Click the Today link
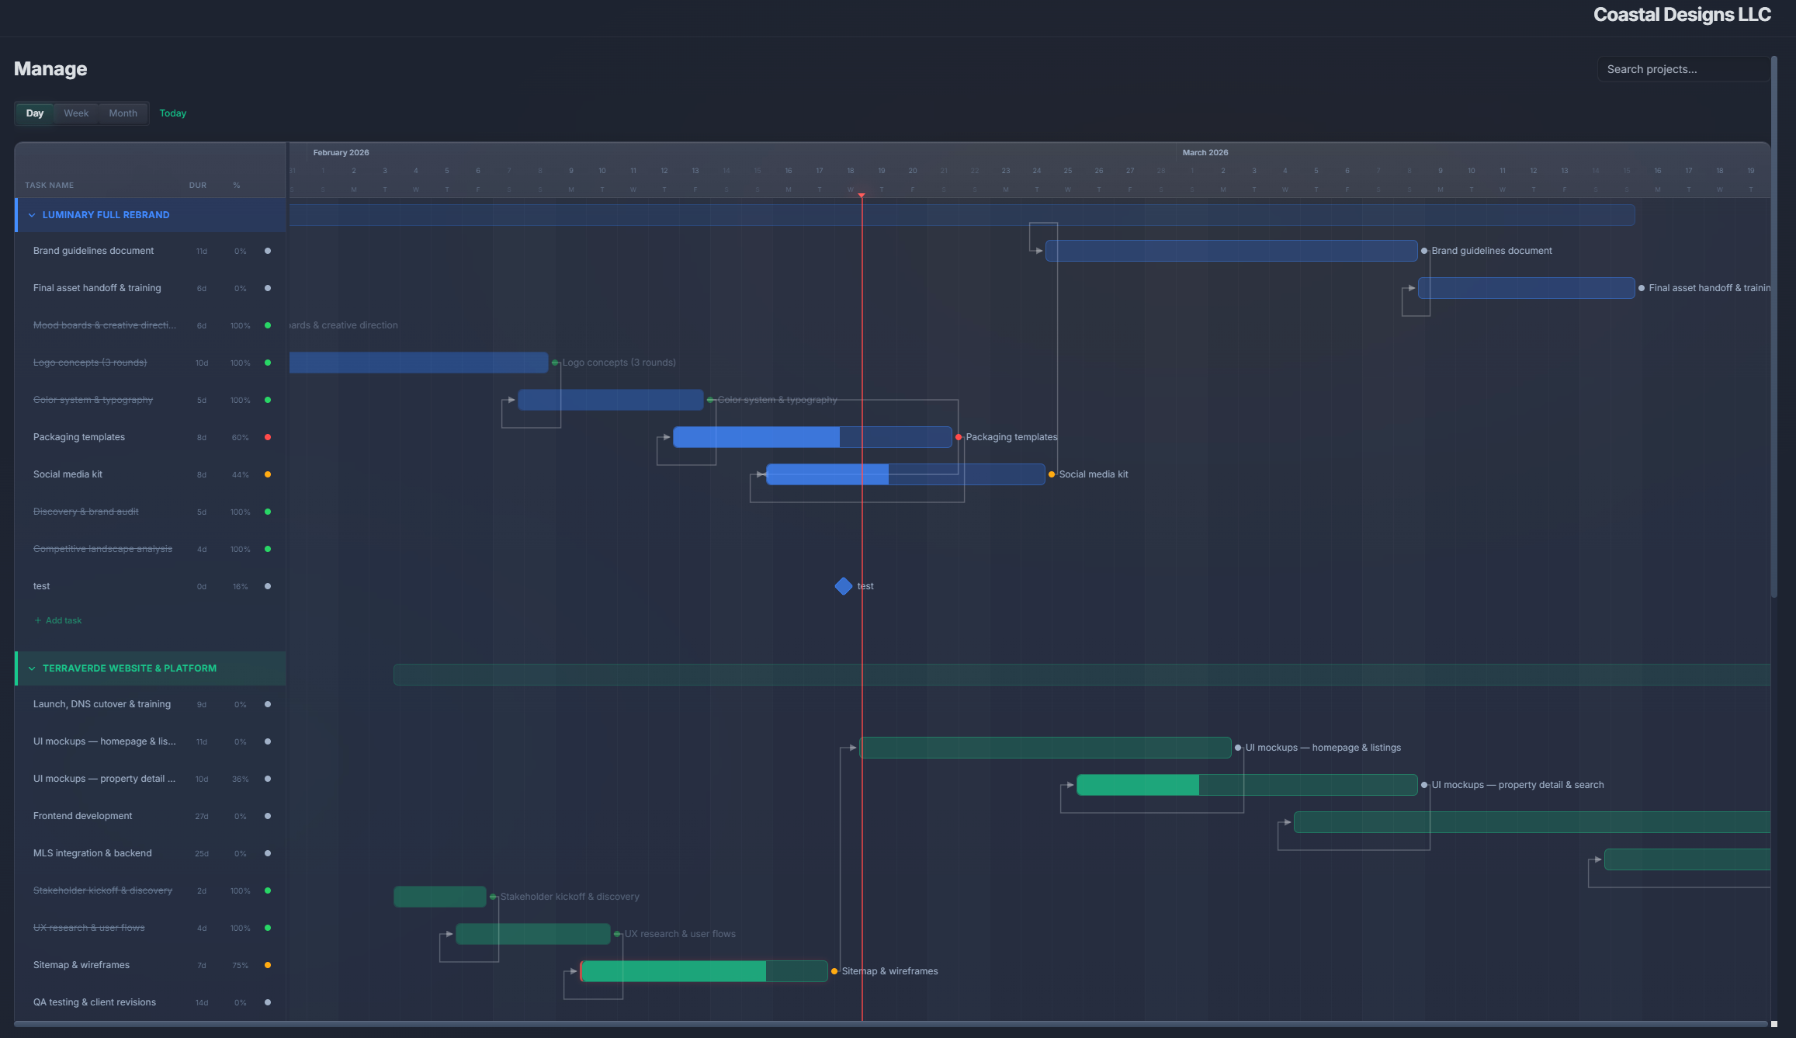Image resolution: width=1796 pixels, height=1038 pixels. [172, 113]
